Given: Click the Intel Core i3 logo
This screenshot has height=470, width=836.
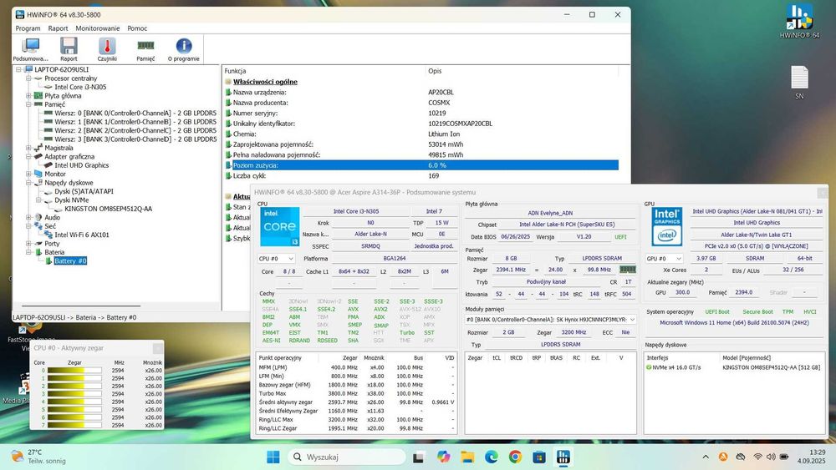Looking at the screenshot, I should [x=280, y=227].
